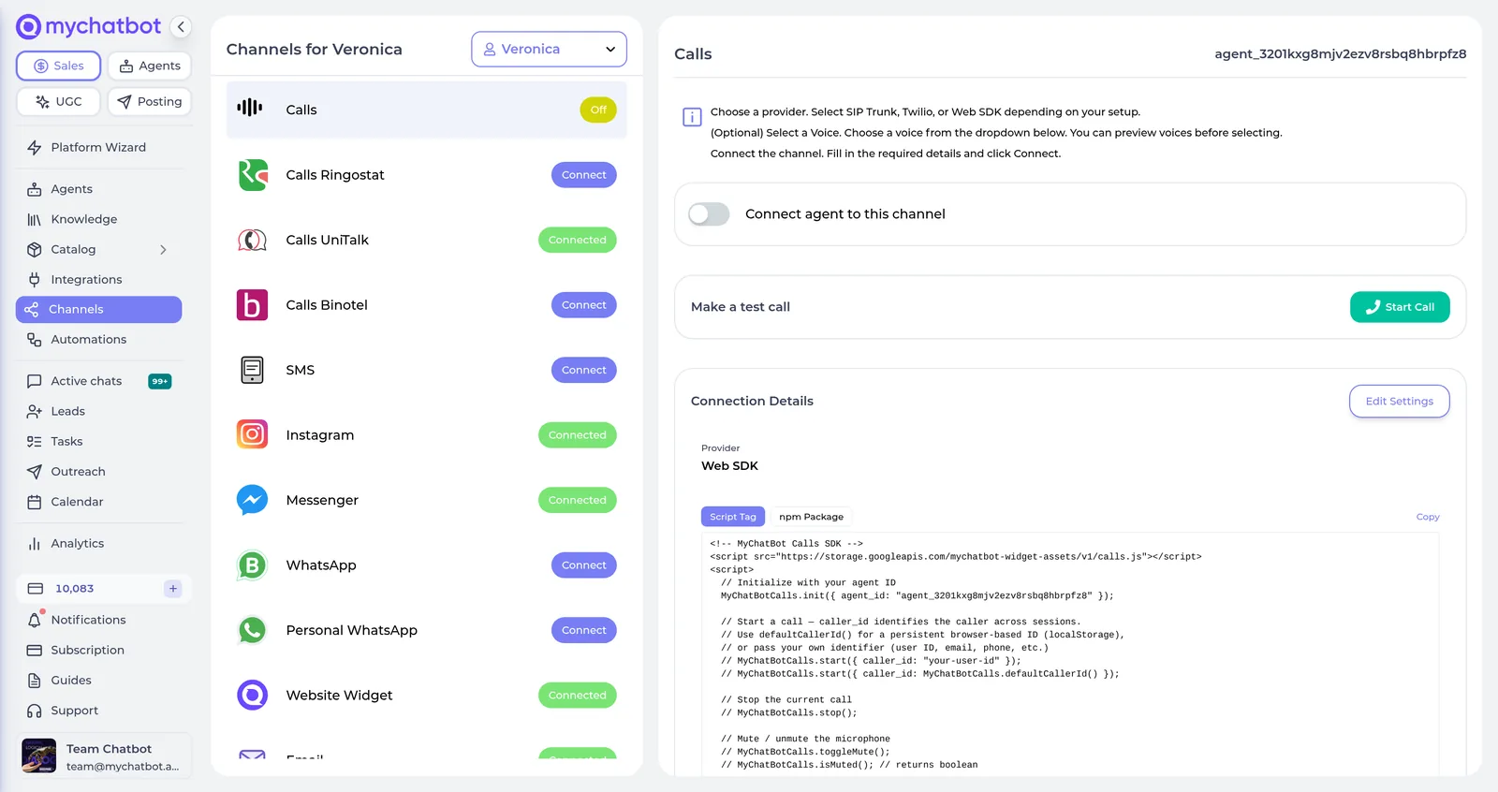Screen dimensions: 1498x792
Task: Open Platform Wizard from the sidebar
Action: (x=98, y=147)
